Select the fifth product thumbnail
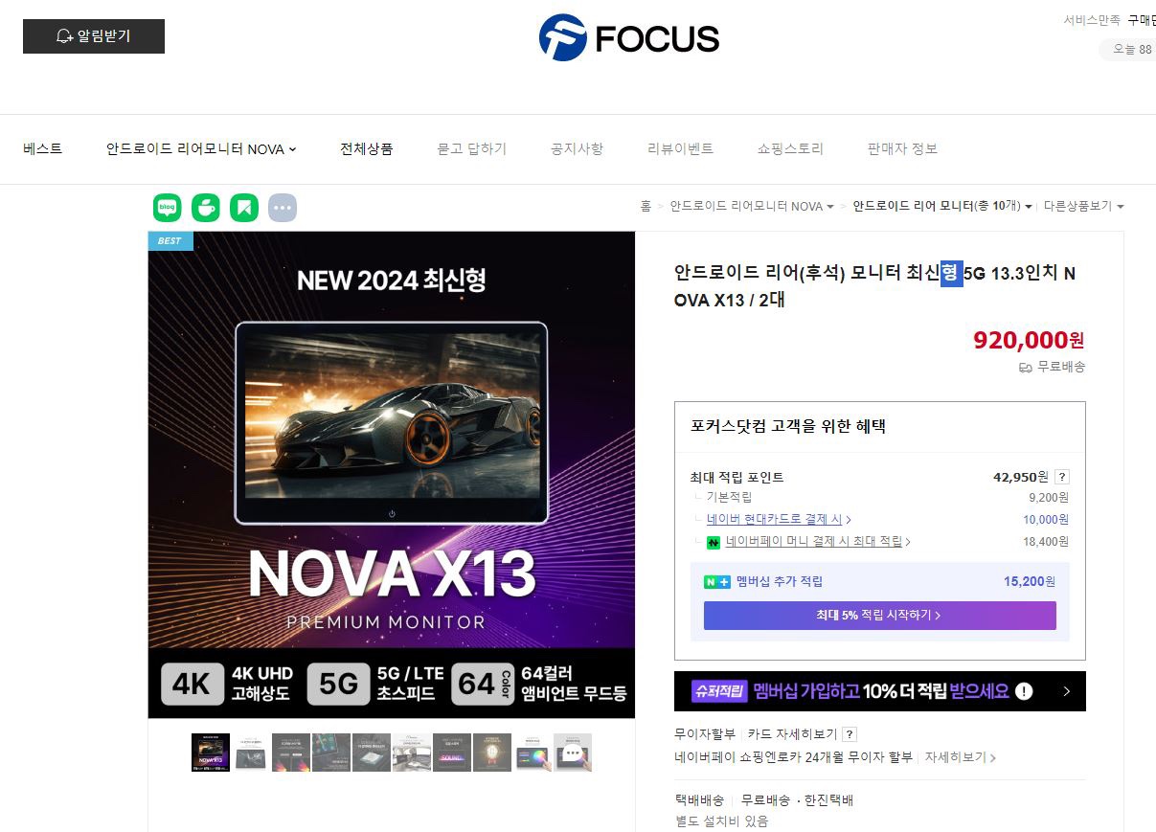The height and width of the screenshot is (832, 1156). click(372, 753)
